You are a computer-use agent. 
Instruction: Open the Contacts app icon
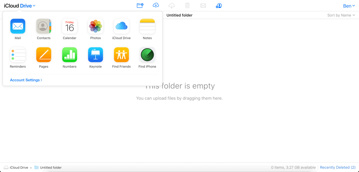pyautogui.click(x=43, y=26)
